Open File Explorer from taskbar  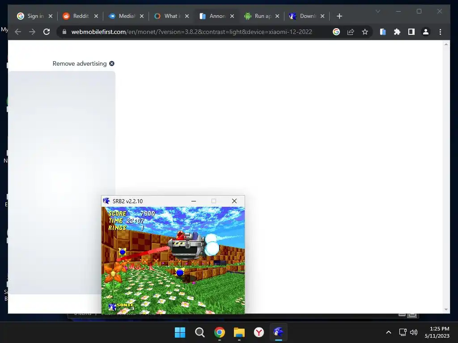click(239, 332)
